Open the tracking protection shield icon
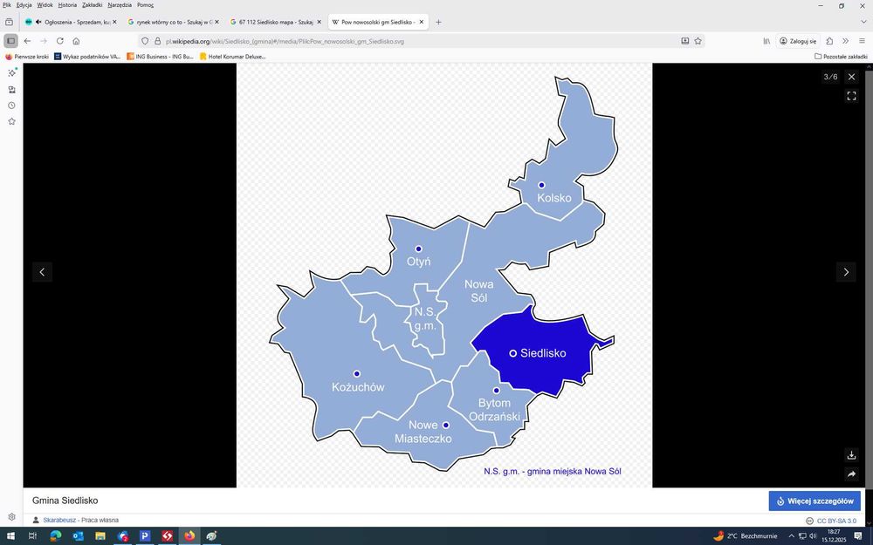The image size is (873, 545). 145,41
